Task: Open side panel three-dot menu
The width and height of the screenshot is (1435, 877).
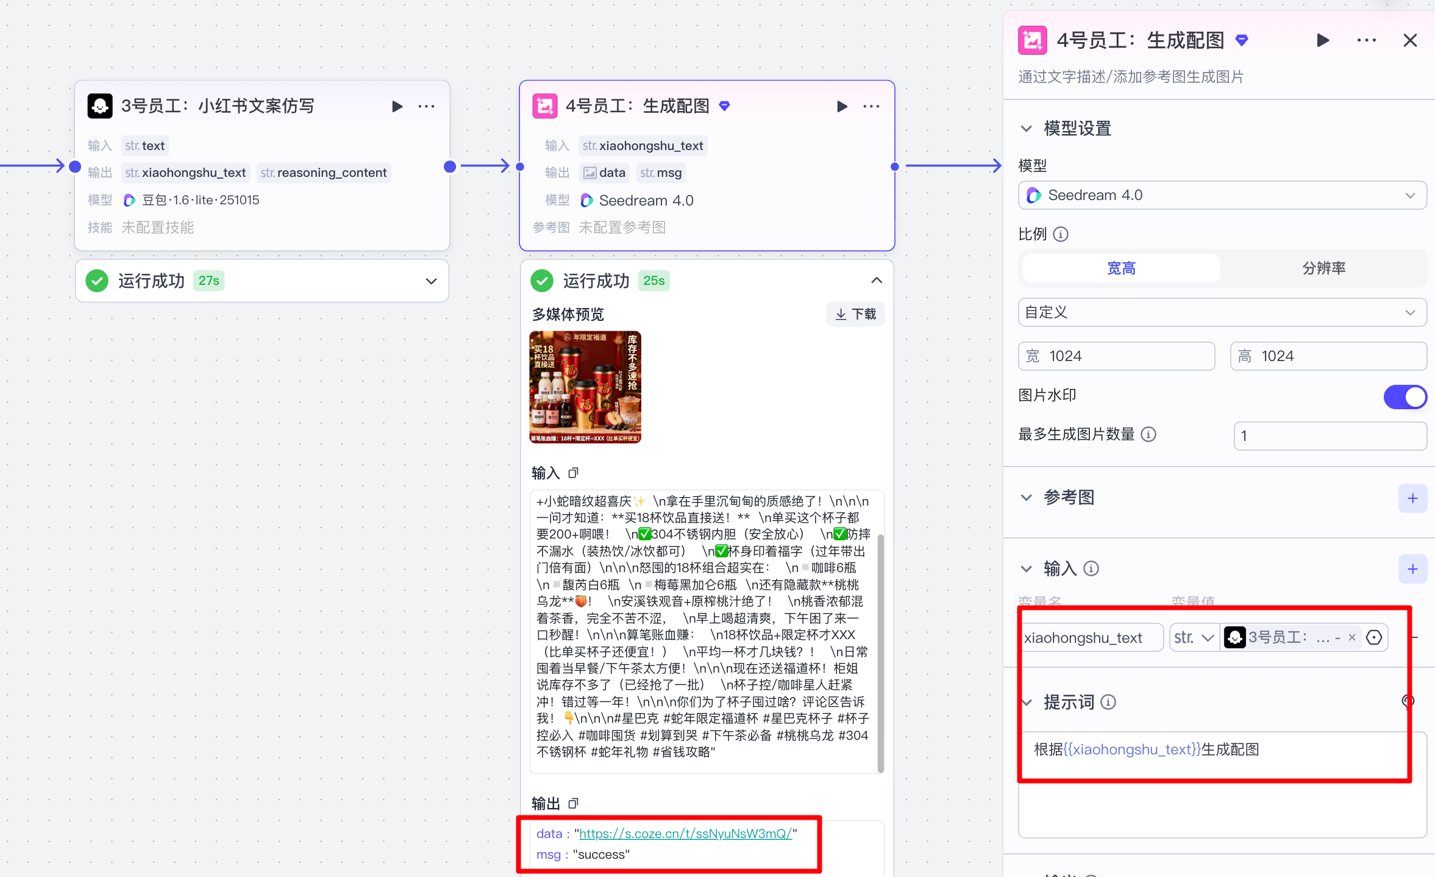Action: [x=1366, y=40]
